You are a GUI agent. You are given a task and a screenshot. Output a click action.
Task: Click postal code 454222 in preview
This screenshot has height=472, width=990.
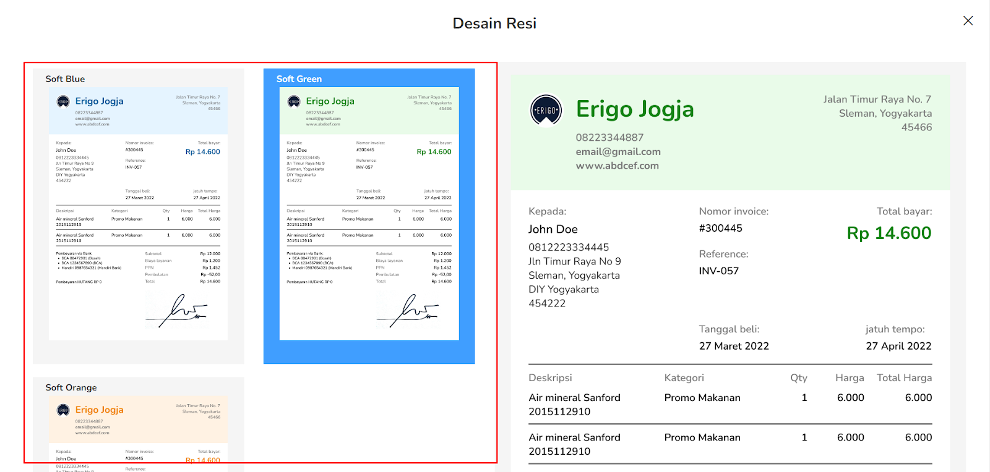tap(547, 303)
